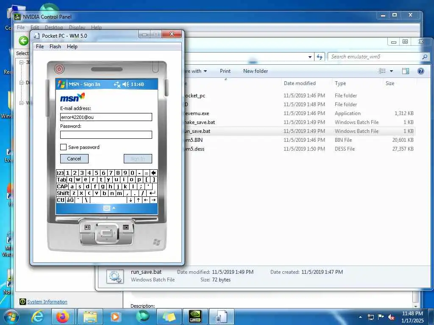
Task: Tap the 123 key on soft keyboard
Action: [60, 173]
